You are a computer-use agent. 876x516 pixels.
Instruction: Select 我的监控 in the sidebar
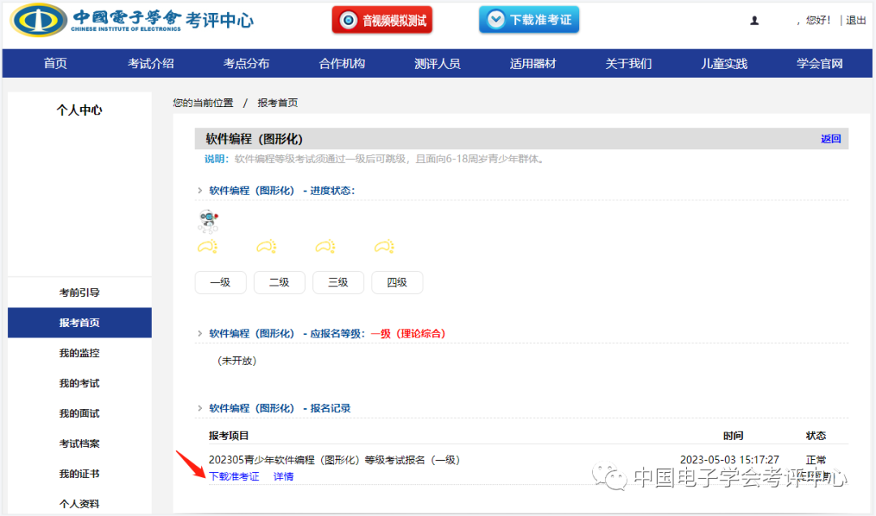[x=79, y=353]
